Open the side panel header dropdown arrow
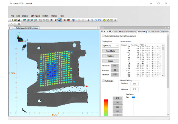Image resolution: width=178 pixels, height=124 pixels. (165, 28)
